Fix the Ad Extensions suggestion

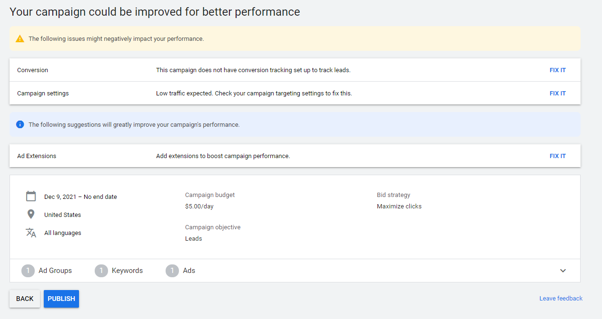click(557, 156)
